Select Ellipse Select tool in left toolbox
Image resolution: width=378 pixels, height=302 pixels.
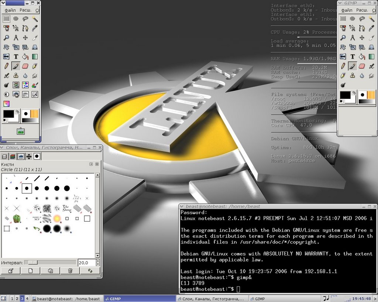(x=16, y=18)
